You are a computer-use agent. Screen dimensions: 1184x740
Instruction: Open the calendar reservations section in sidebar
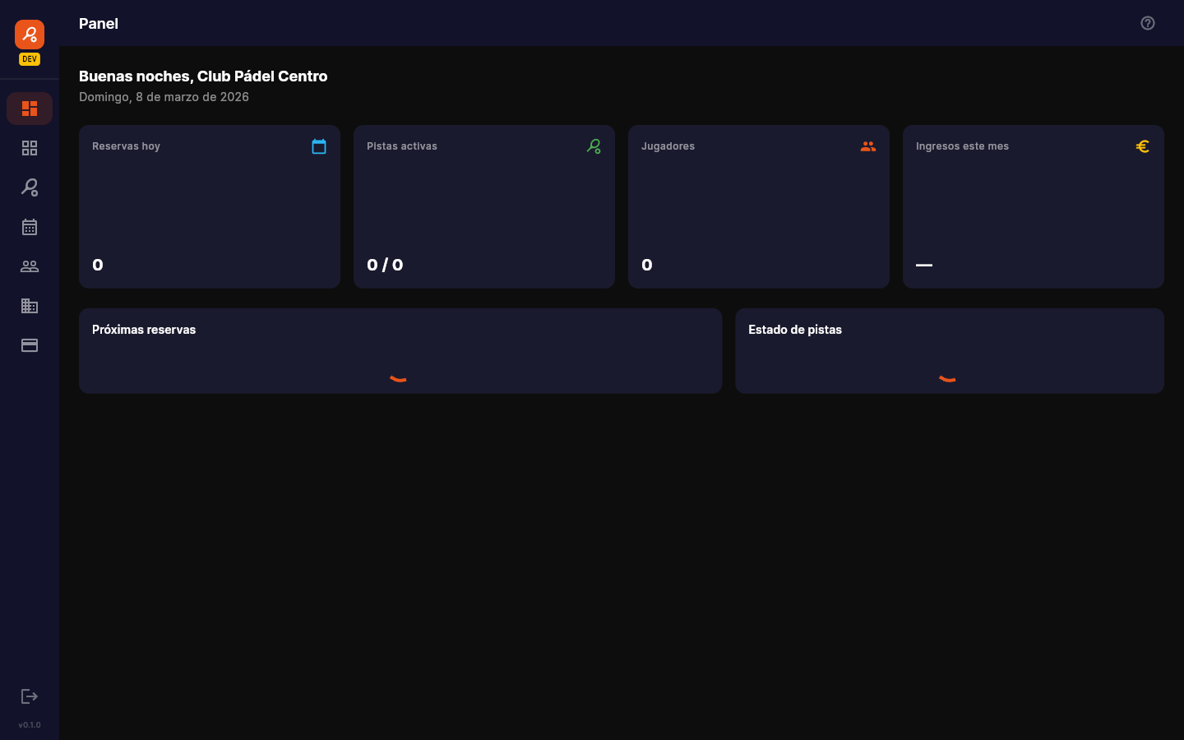[30, 227]
